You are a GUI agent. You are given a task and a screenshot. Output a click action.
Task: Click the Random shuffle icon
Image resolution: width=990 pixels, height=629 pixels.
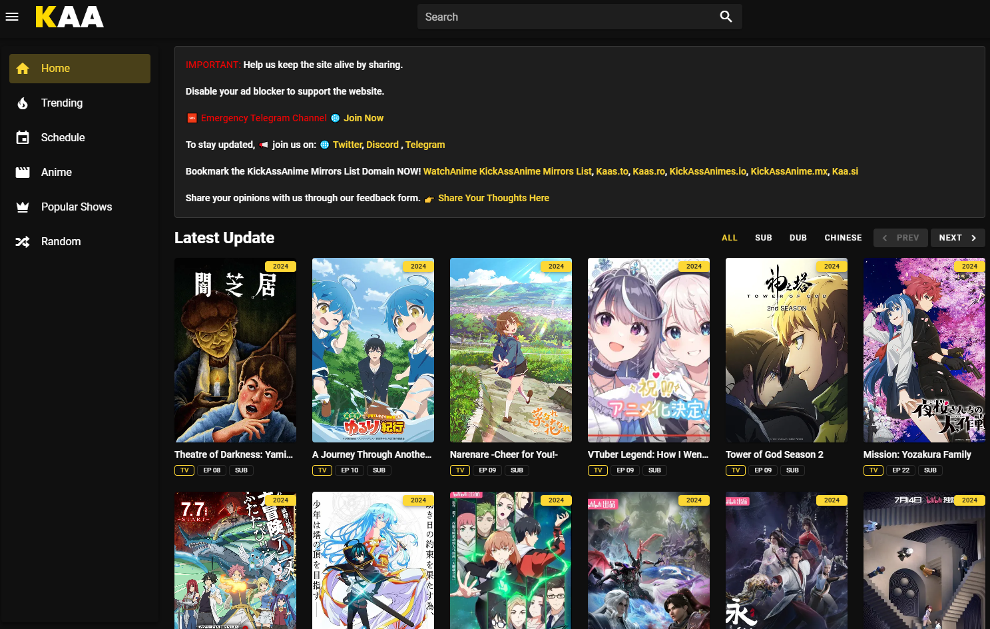click(23, 242)
